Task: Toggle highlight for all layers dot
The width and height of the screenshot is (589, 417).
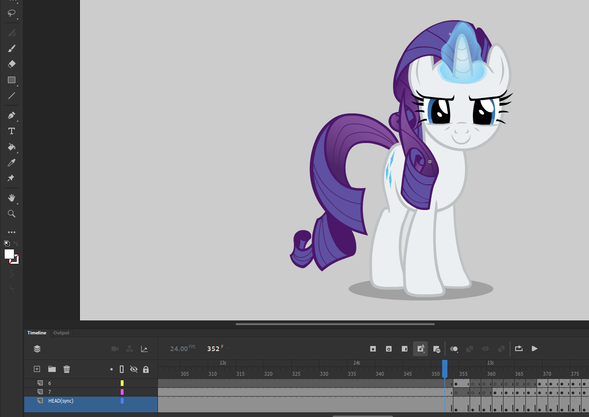Action: (111, 370)
